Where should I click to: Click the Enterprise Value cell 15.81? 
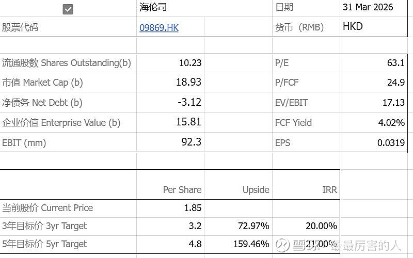[190, 122]
